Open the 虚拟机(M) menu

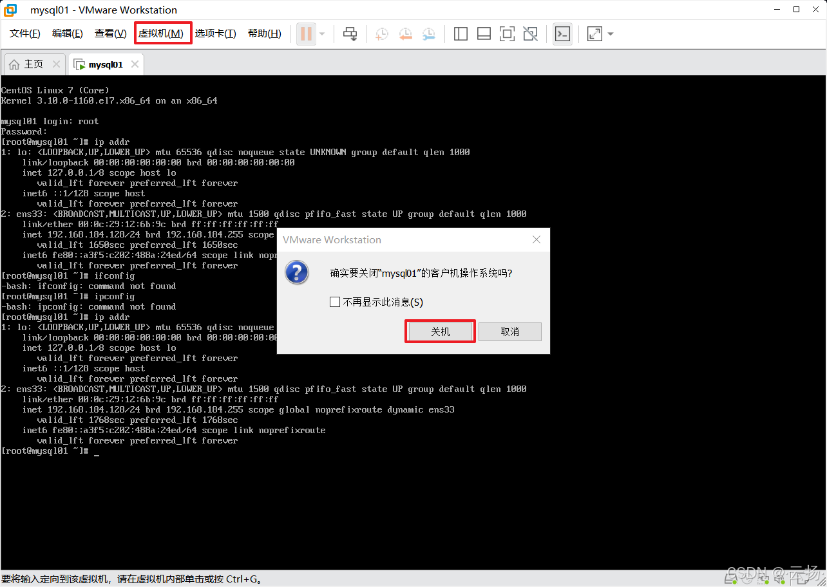point(161,33)
